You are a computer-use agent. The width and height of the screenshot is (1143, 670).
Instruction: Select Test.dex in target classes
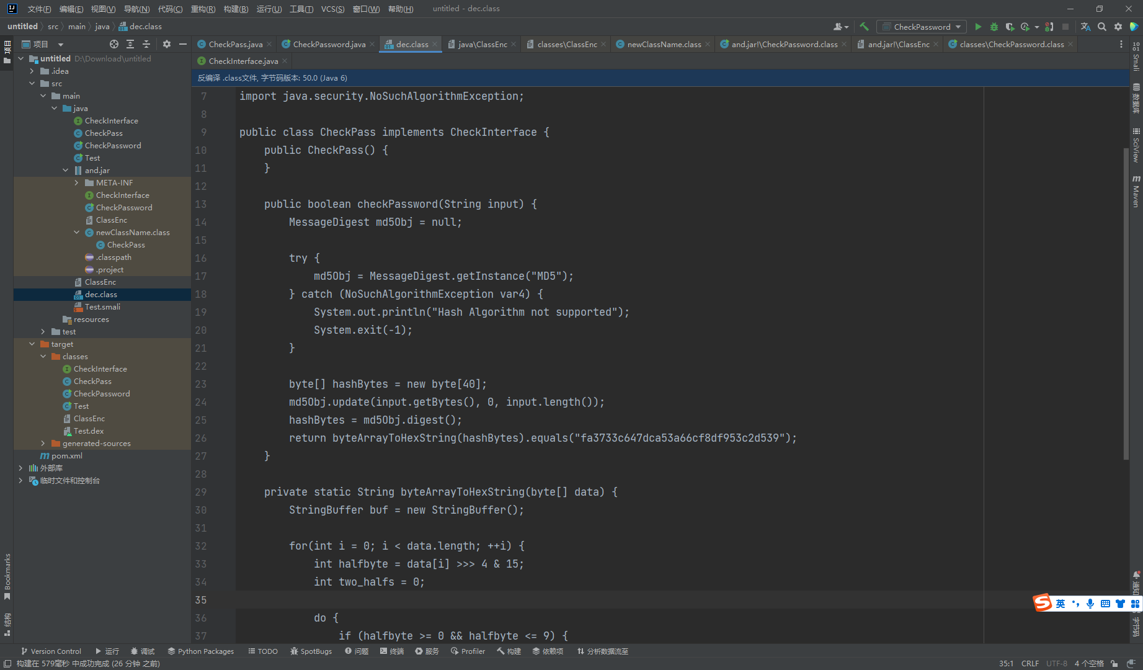click(x=102, y=431)
